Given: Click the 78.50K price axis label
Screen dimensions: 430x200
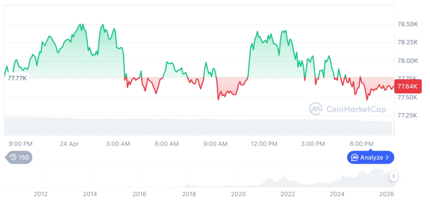Looking at the screenshot, I should (x=407, y=24).
